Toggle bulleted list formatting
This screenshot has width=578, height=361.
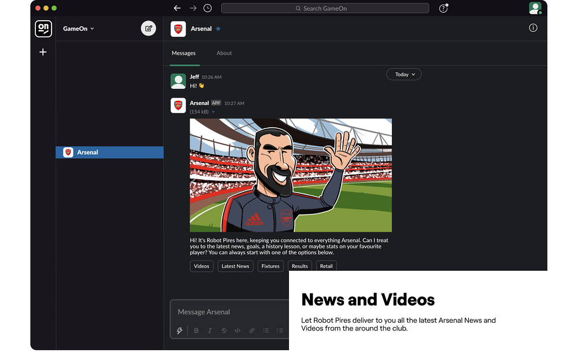[280, 330]
